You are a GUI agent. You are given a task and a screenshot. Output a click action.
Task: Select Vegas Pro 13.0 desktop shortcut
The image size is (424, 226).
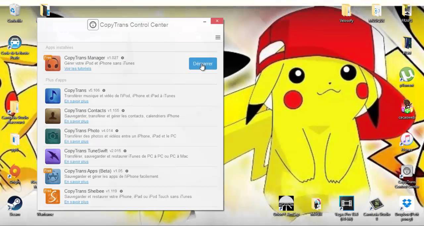pyautogui.click(x=346, y=208)
